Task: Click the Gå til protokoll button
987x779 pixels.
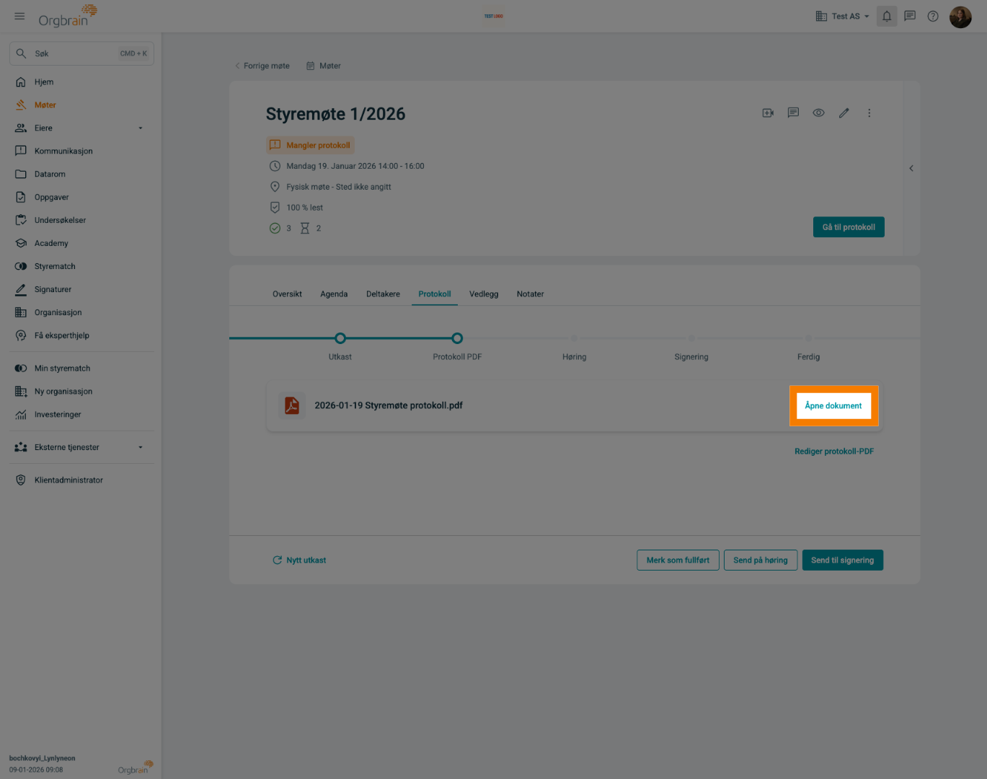Action: (x=849, y=227)
